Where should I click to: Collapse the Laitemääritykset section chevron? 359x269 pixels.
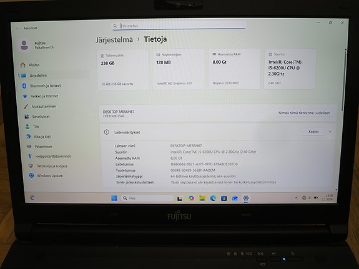pyautogui.click(x=330, y=132)
